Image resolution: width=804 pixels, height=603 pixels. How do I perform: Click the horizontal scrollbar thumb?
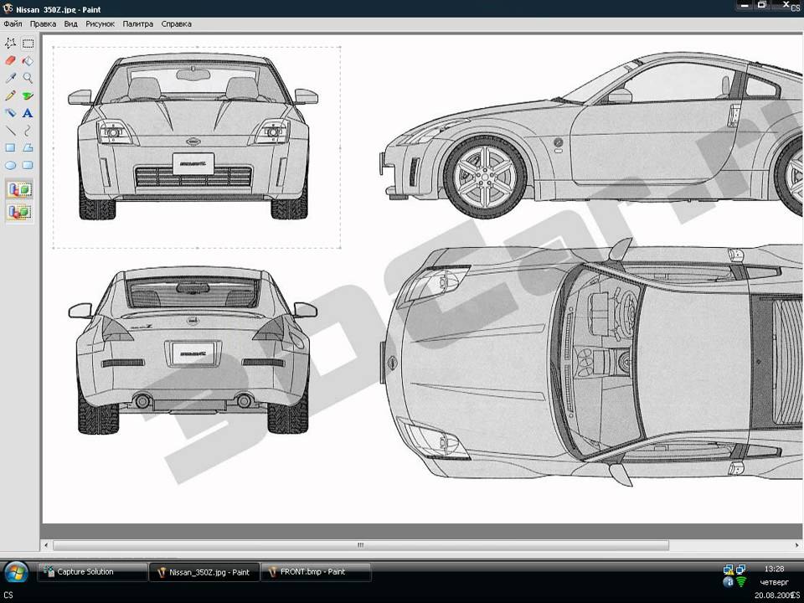click(x=360, y=545)
